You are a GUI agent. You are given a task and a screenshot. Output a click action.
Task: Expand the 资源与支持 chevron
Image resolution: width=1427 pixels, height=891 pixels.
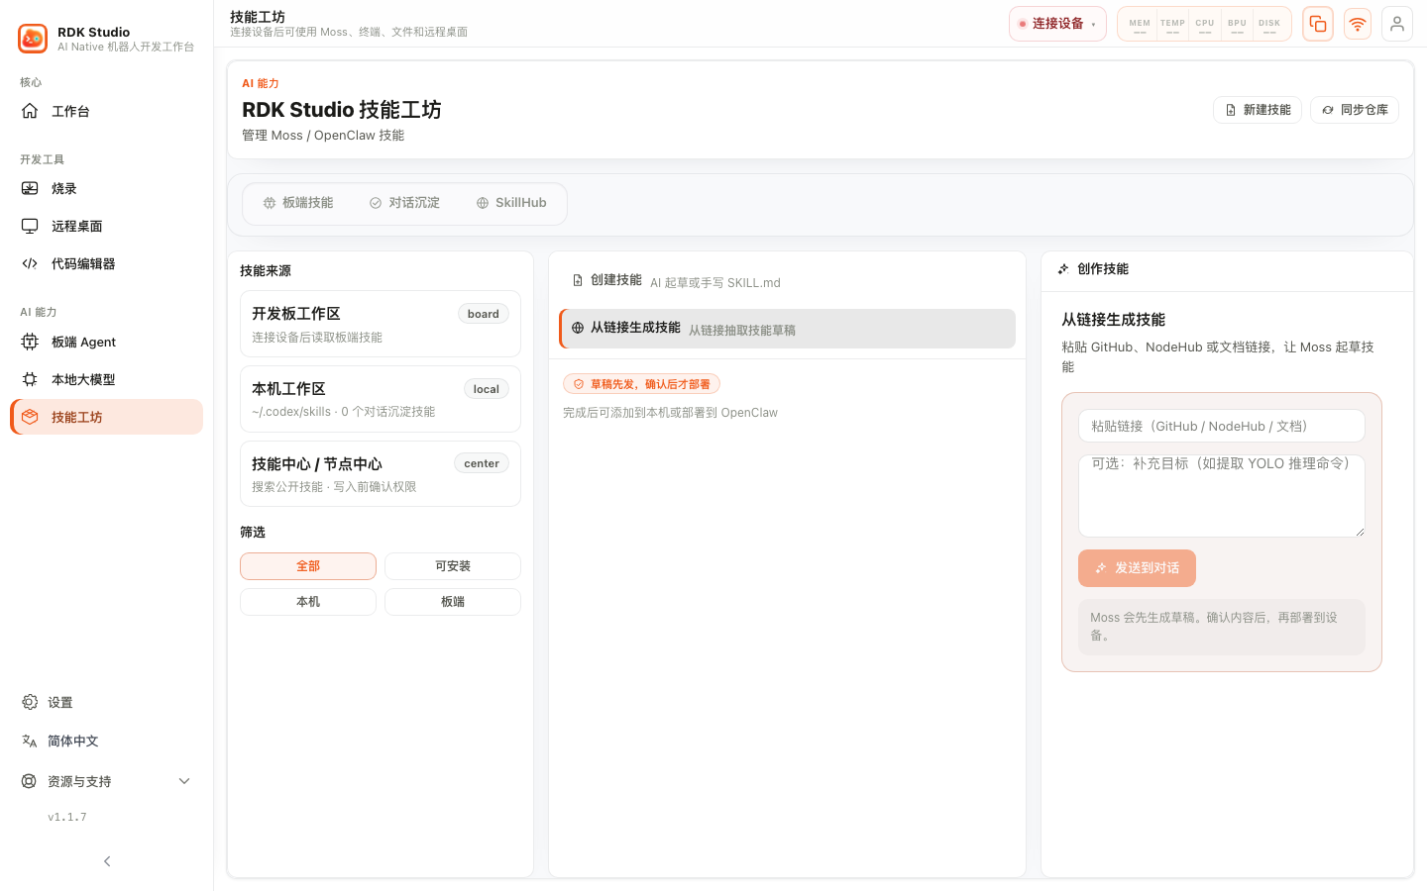(184, 781)
